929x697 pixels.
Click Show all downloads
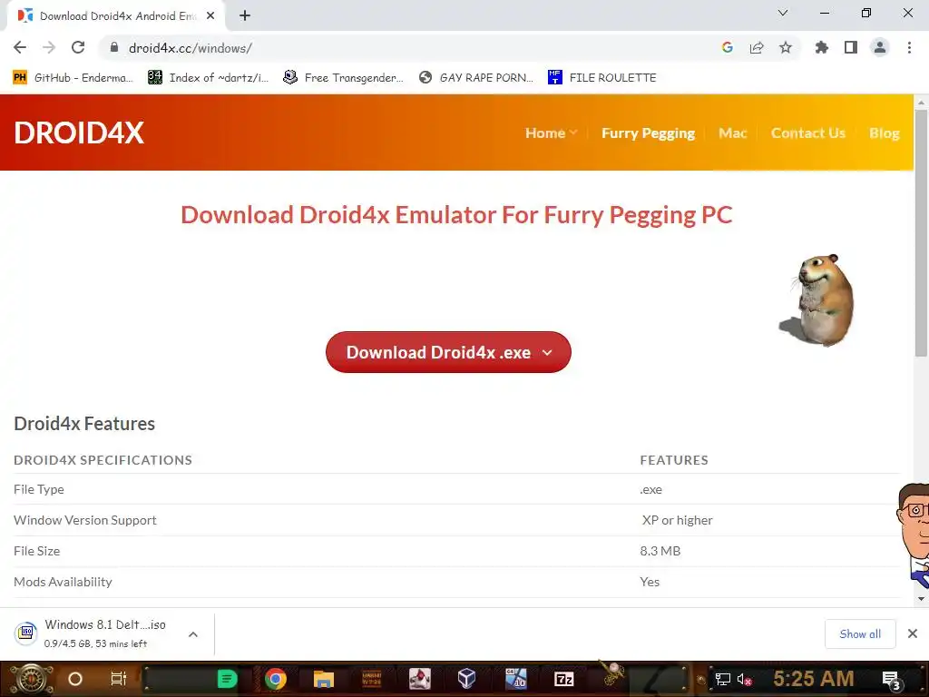[x=860, y=634]
